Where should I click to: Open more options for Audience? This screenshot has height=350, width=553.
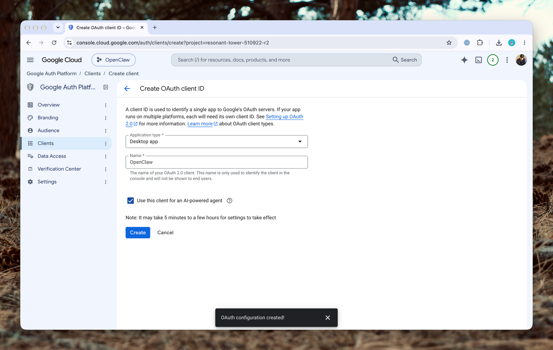106,131
